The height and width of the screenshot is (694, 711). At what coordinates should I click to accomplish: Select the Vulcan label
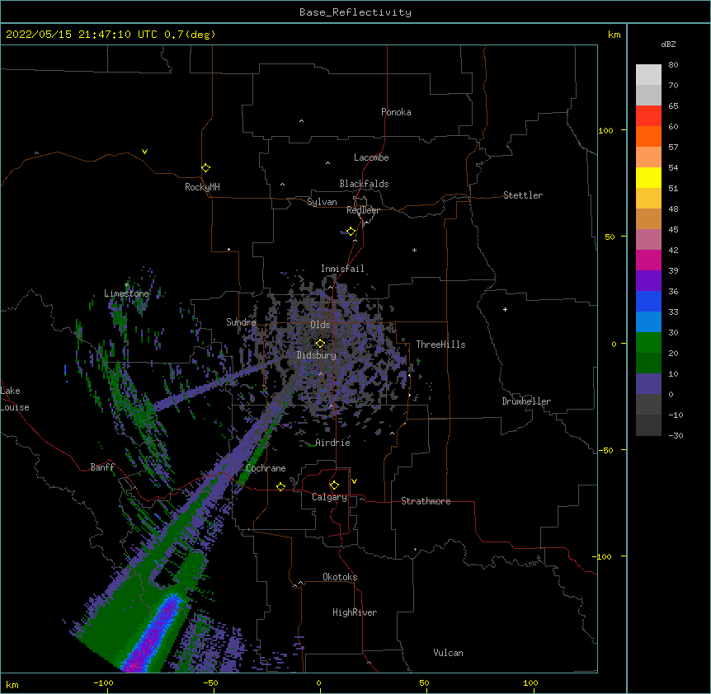click(x=448, y=653)
